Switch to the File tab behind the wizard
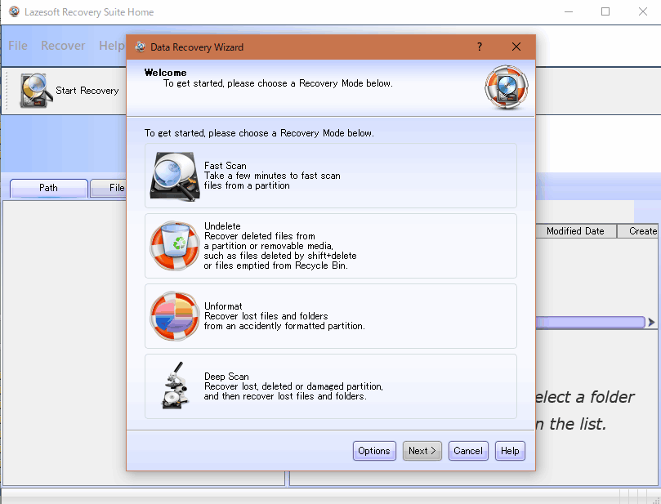This screenshot has height=504, width=661. [x=109, y=188]
